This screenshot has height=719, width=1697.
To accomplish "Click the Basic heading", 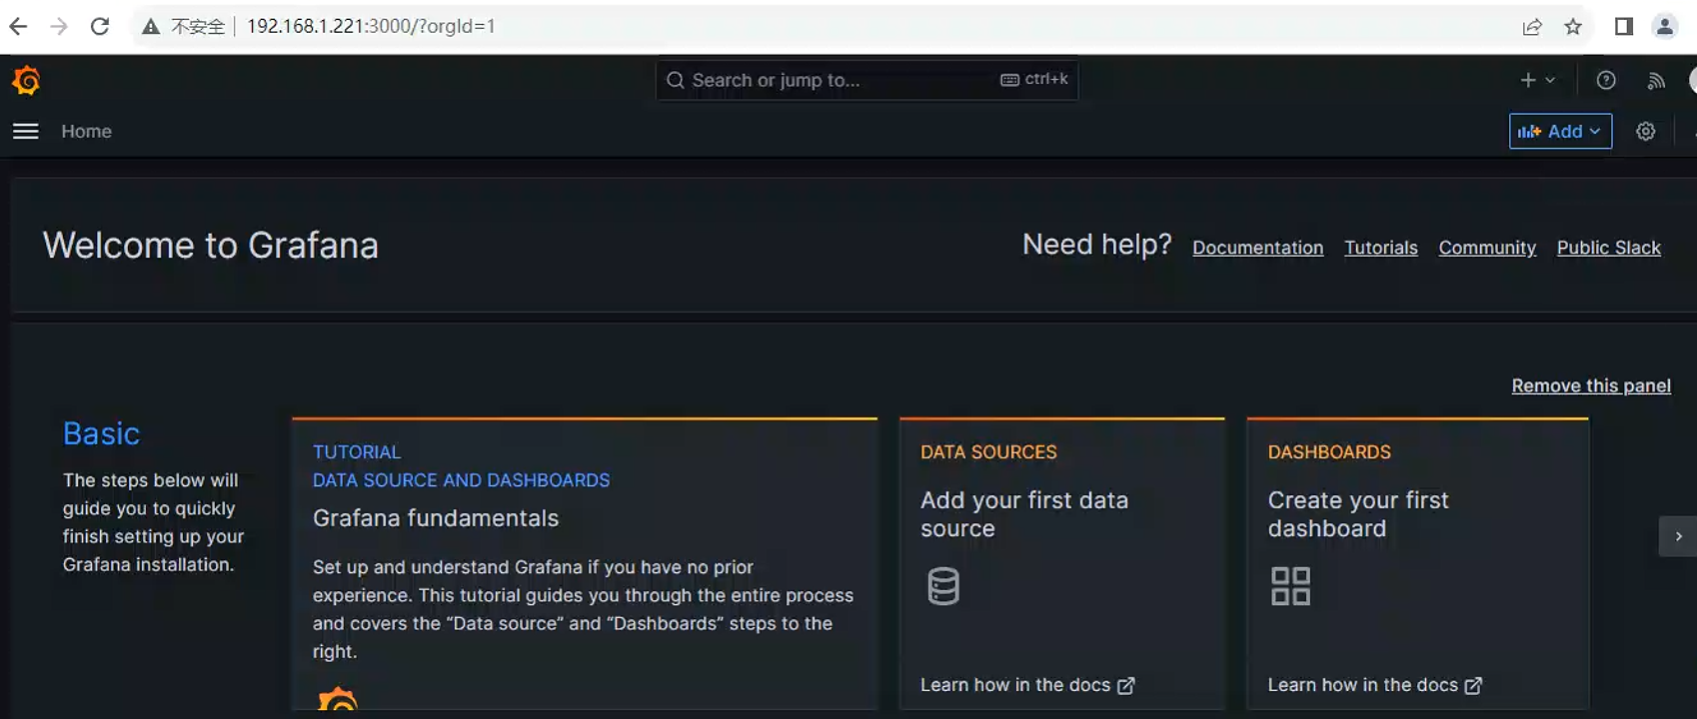I will point(101,433).
